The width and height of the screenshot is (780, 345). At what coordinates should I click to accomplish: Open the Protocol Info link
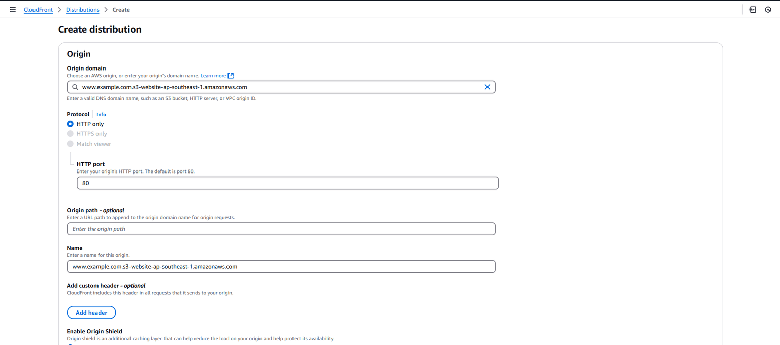coord(101,115)
